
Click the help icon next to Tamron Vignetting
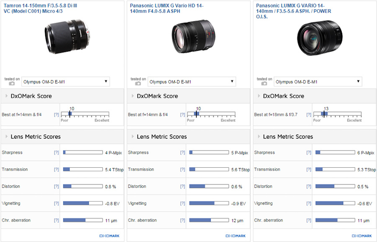coord(56,203)
